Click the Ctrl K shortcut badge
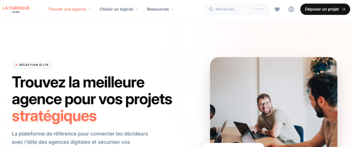 click(x=259, y=9)
